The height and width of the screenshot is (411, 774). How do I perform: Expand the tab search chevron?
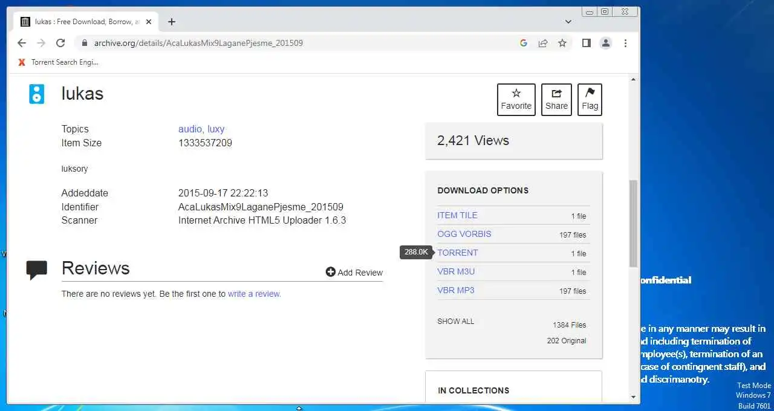point(568,22)
